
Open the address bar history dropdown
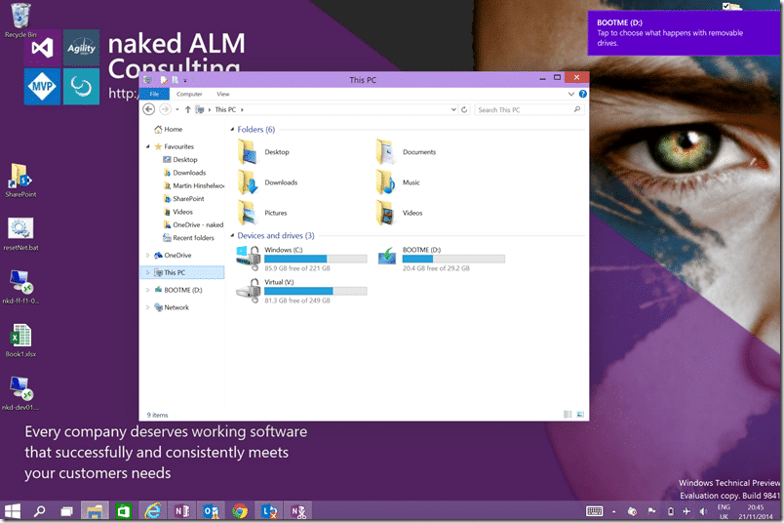(x=453, y=109)
